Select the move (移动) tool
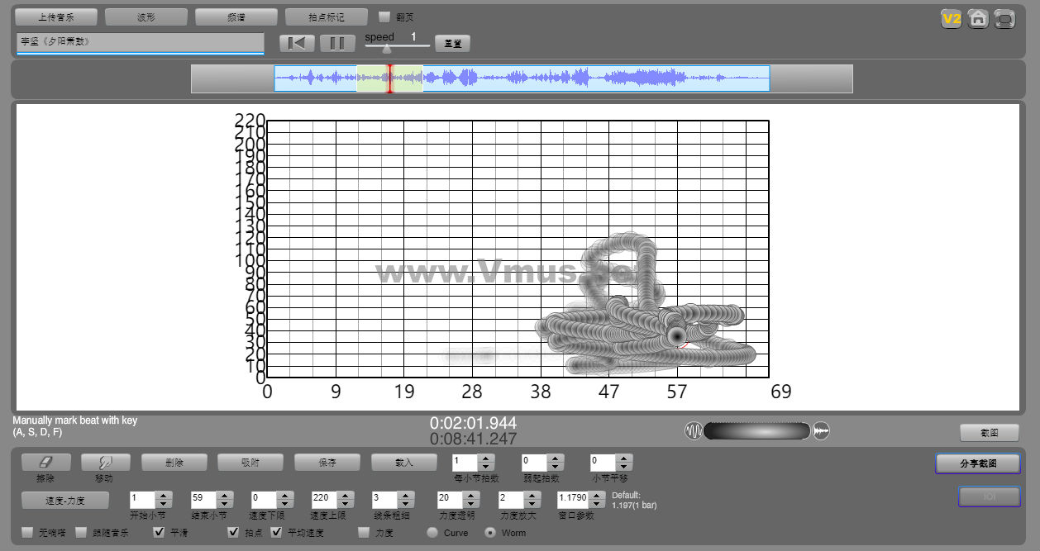 point(105,463)
